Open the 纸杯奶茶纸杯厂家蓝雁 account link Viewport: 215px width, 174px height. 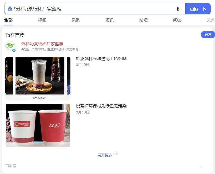[x=42, y=44]
